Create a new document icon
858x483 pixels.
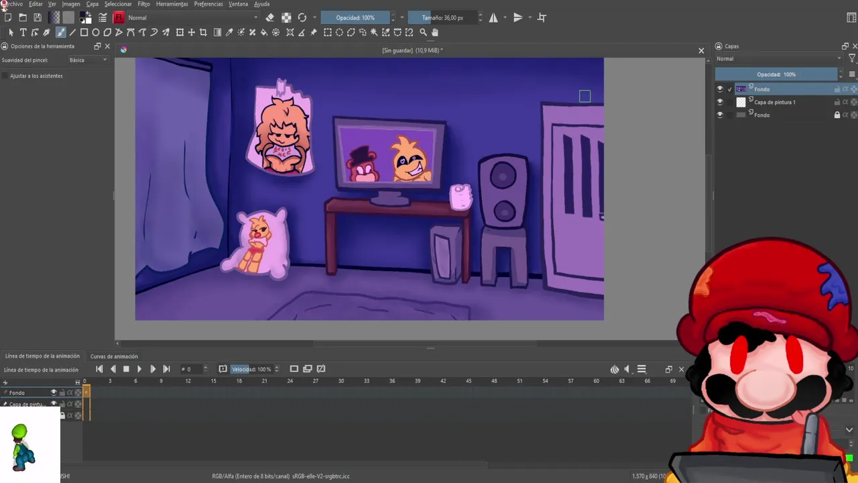[8, 17]
